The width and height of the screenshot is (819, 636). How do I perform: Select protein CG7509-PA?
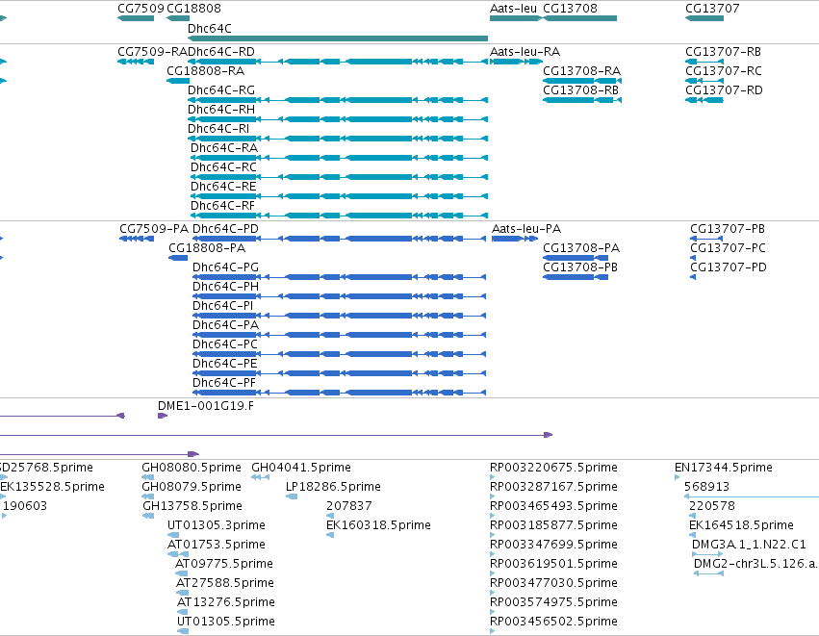[x=154, y=229]
